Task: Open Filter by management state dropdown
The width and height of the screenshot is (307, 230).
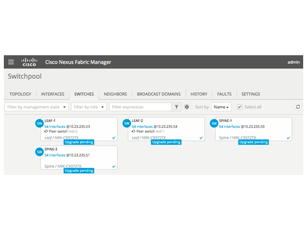Action: tap(36, 107)
